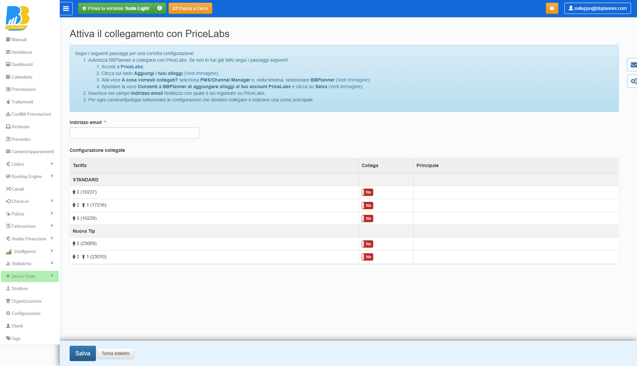Click the STANDARD group row label
Viewport: 637px width, 366px height.
coord(86,180)
